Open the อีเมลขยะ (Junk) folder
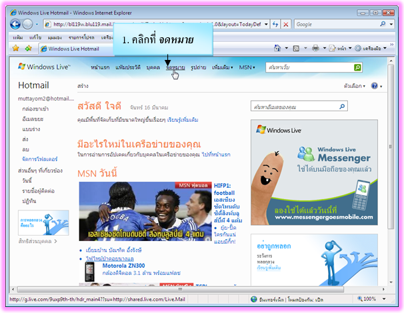This screenshot has height=313, width=404. pos(33,119)
